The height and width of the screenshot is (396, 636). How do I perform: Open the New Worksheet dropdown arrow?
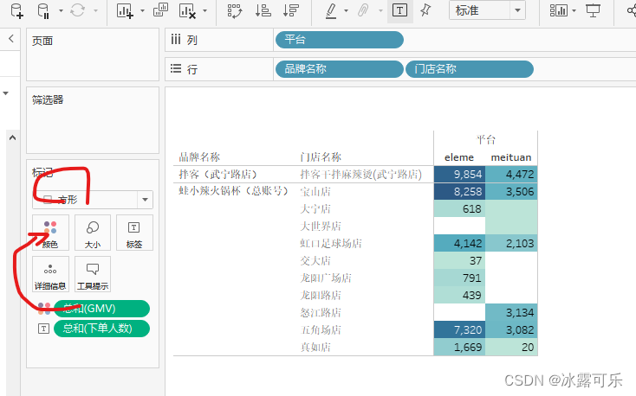click(142, 10)
